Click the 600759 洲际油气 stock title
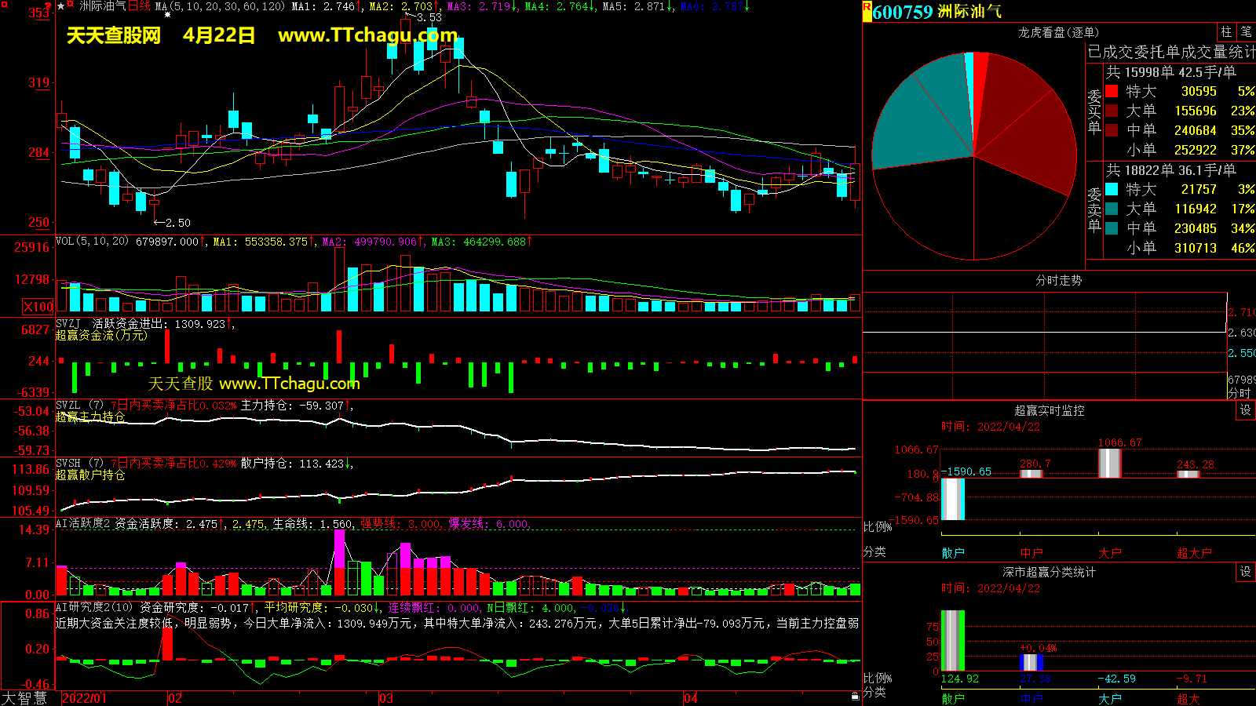The height and width of the screenshot is (706, 1256). 936,12
